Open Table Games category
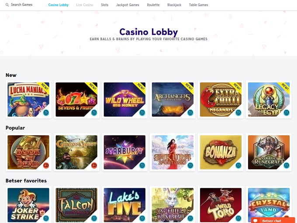Screen dimensions: 297x223 click(x=198, y=5)
